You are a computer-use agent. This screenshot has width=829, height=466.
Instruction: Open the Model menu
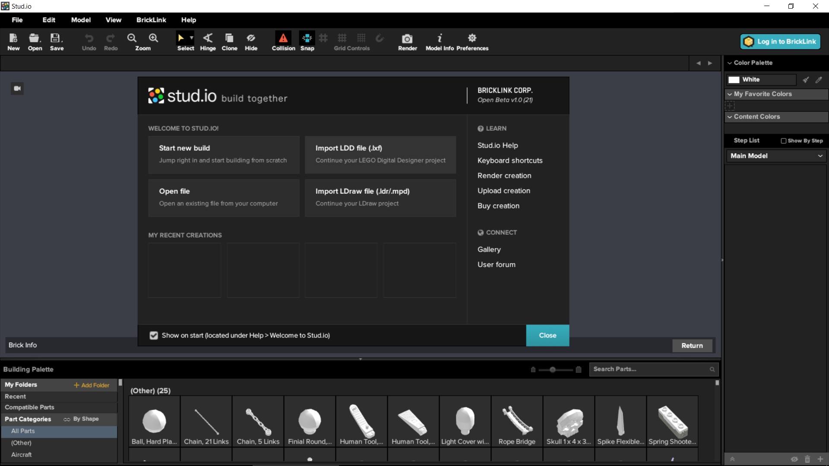tap(81, 20)
